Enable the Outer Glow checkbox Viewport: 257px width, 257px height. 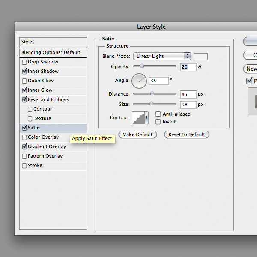click(24, 81)
